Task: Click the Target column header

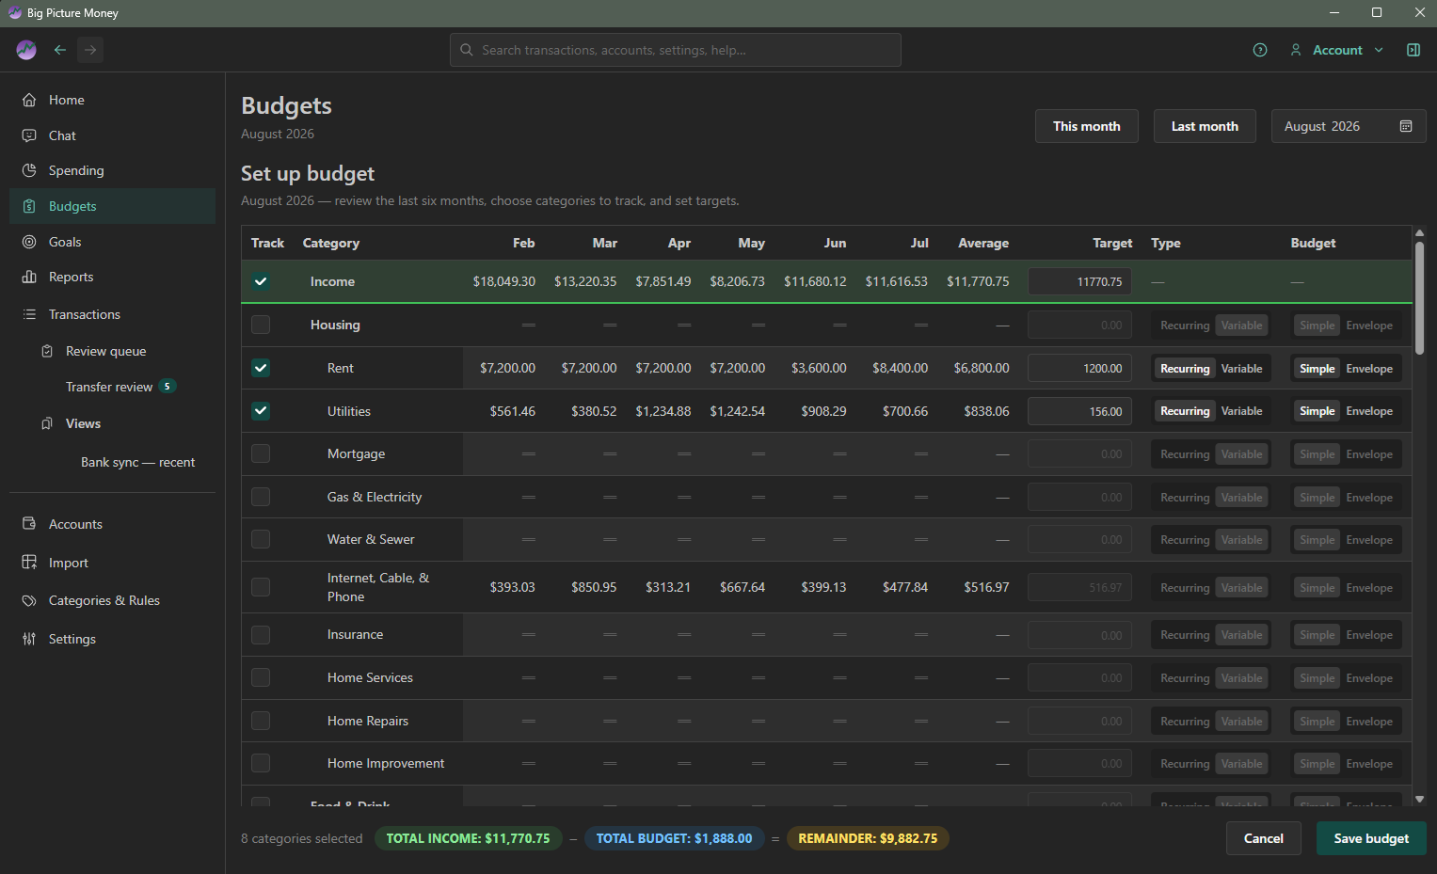Action: 1112,243
